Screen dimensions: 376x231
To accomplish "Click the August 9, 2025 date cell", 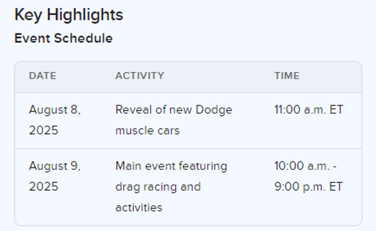I will [55, 176].
